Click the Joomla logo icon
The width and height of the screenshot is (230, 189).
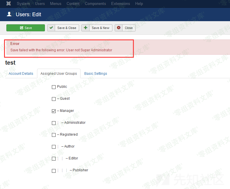pyautogui.click(x=9, y=4)
